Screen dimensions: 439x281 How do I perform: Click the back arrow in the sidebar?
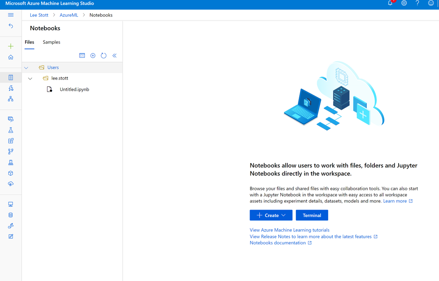11,26
